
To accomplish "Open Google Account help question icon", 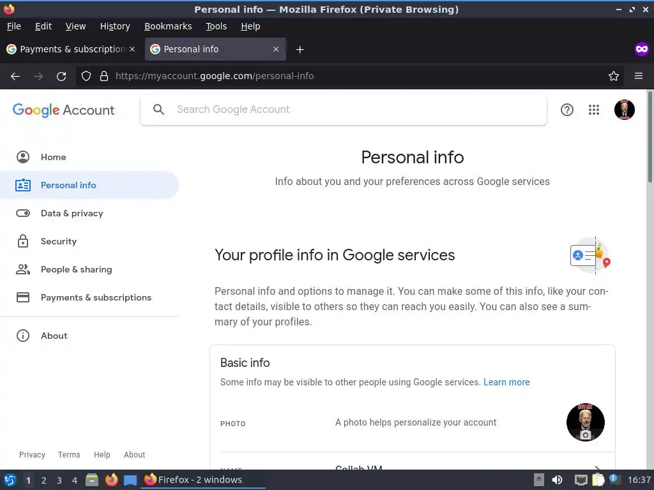I will (x=567, y=110).
